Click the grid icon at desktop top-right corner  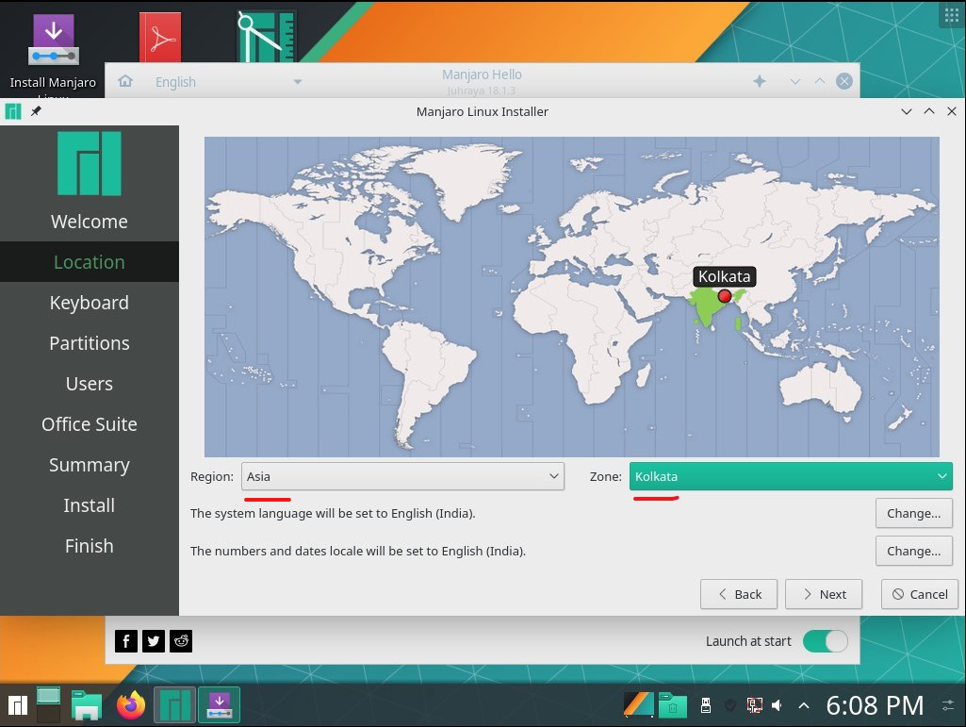953,15
